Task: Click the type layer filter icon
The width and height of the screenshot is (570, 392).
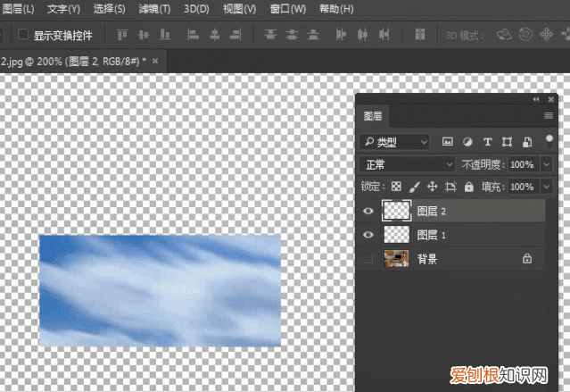Action: click(x=487, y=142)
